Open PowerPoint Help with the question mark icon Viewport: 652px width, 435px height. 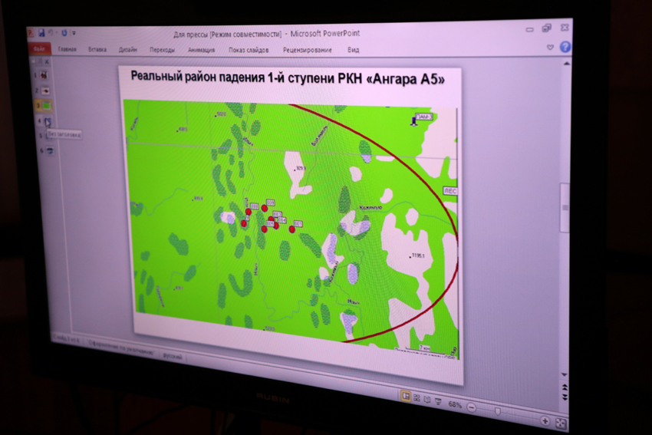565,47
